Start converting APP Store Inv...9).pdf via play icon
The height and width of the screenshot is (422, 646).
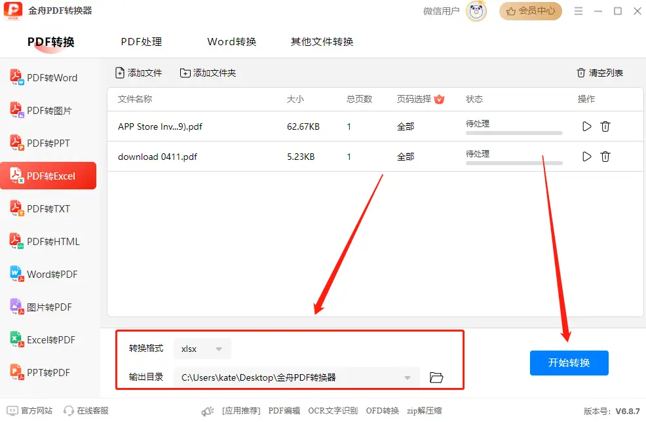click(x=586, y=126)
